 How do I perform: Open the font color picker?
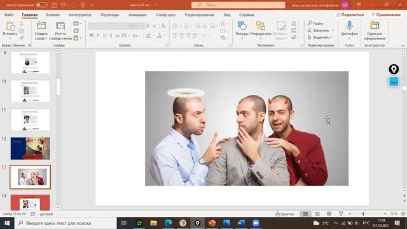[160, 36]
